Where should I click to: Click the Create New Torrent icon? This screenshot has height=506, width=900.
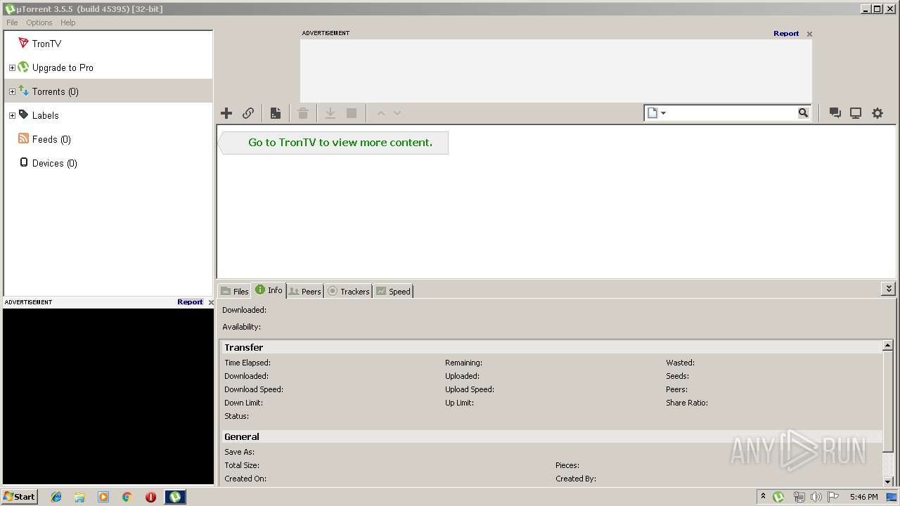pos(276,113)
